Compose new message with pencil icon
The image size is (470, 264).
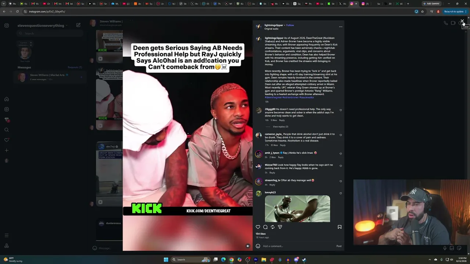point(78,25)
